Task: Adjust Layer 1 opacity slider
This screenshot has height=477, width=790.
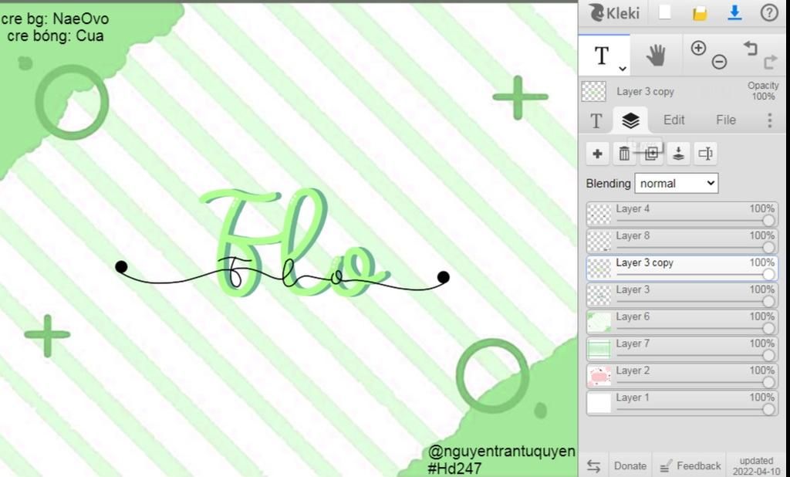Action: pos(768,409)
